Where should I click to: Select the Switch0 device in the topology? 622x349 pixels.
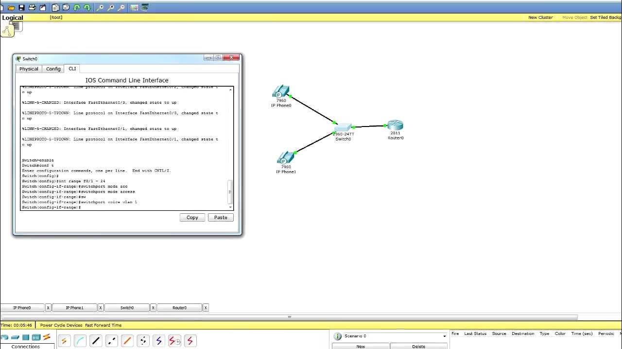(x=343, y=127)
